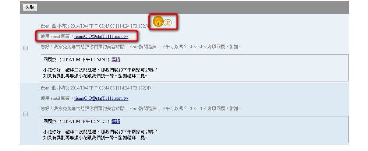
Task: Click sender name 藍小花 on the 05:44:03 message
Action: pyautogui.click(x=59, y=88)
